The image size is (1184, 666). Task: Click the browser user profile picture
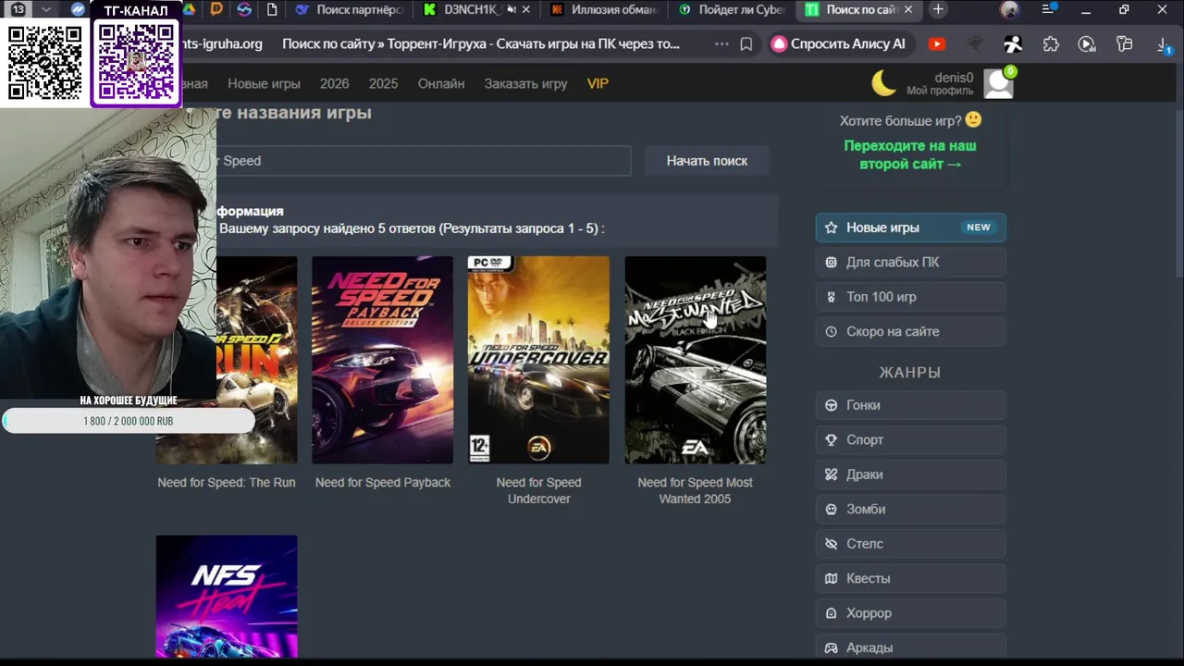click(1009, 10)
